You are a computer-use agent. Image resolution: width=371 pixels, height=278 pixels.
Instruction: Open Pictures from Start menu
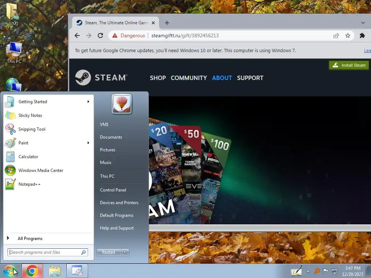pyautogui.click(x=107, y=150)
